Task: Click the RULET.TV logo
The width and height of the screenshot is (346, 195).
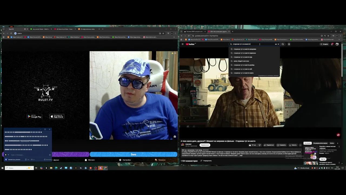Action: point(45,93)
